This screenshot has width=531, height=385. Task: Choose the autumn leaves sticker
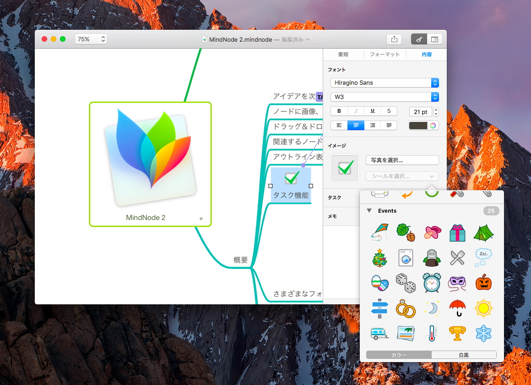[x=406, y=232]
